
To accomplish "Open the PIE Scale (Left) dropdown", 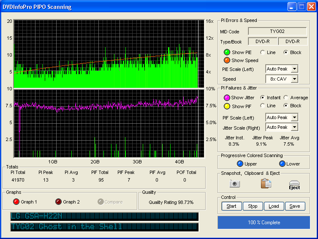I will pyautogui.click(x=294, y=69).
